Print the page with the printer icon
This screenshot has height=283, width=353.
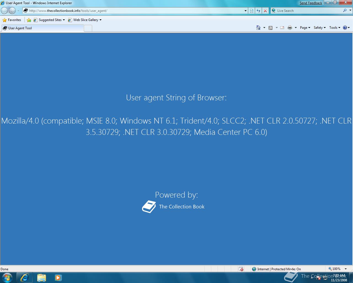point(290,28)
